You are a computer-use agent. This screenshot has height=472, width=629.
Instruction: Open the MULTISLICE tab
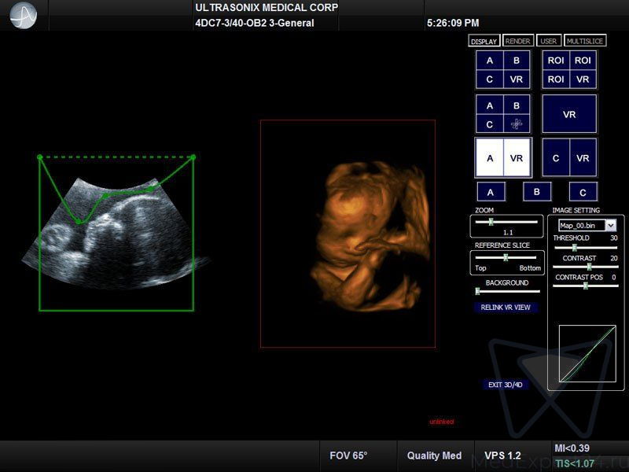click(x=584, y=41)
